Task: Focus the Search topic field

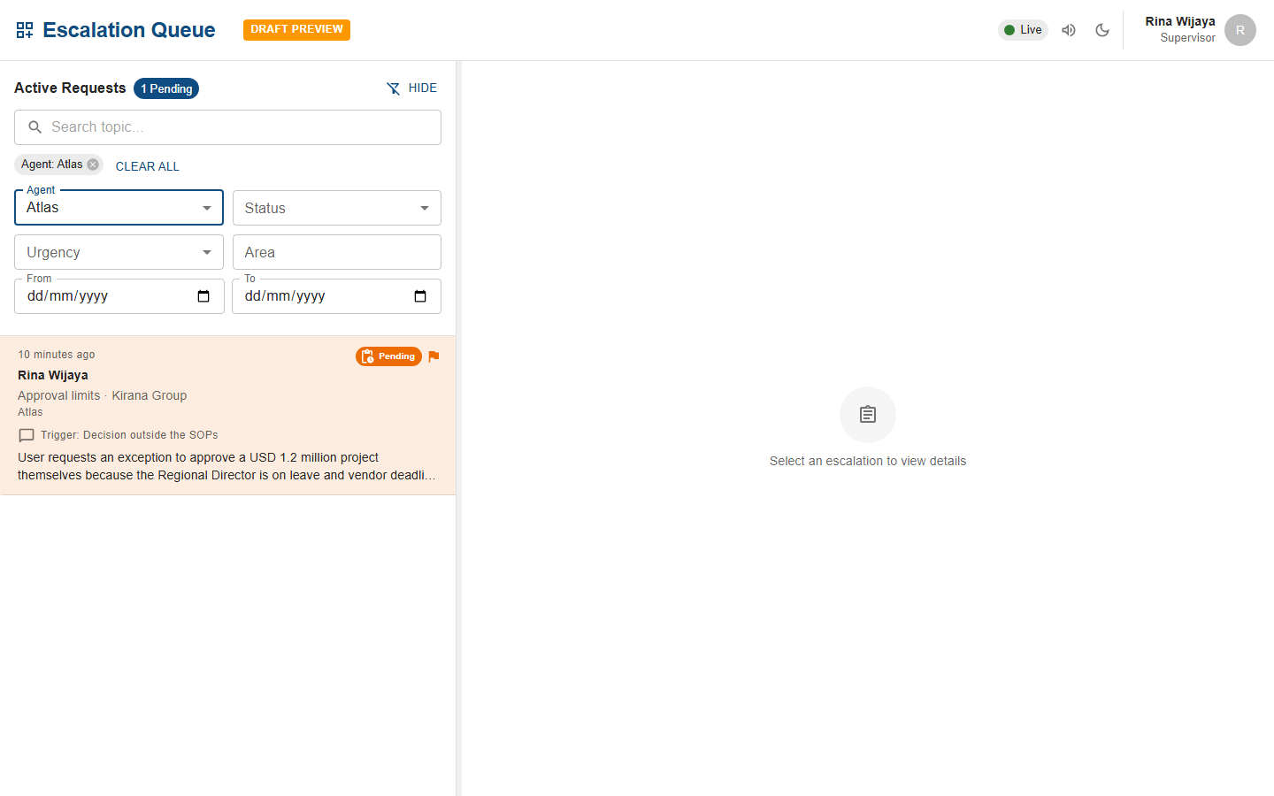Action: tap(227, 127)
